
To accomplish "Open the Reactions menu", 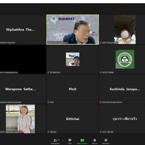I will click(106, 140).
